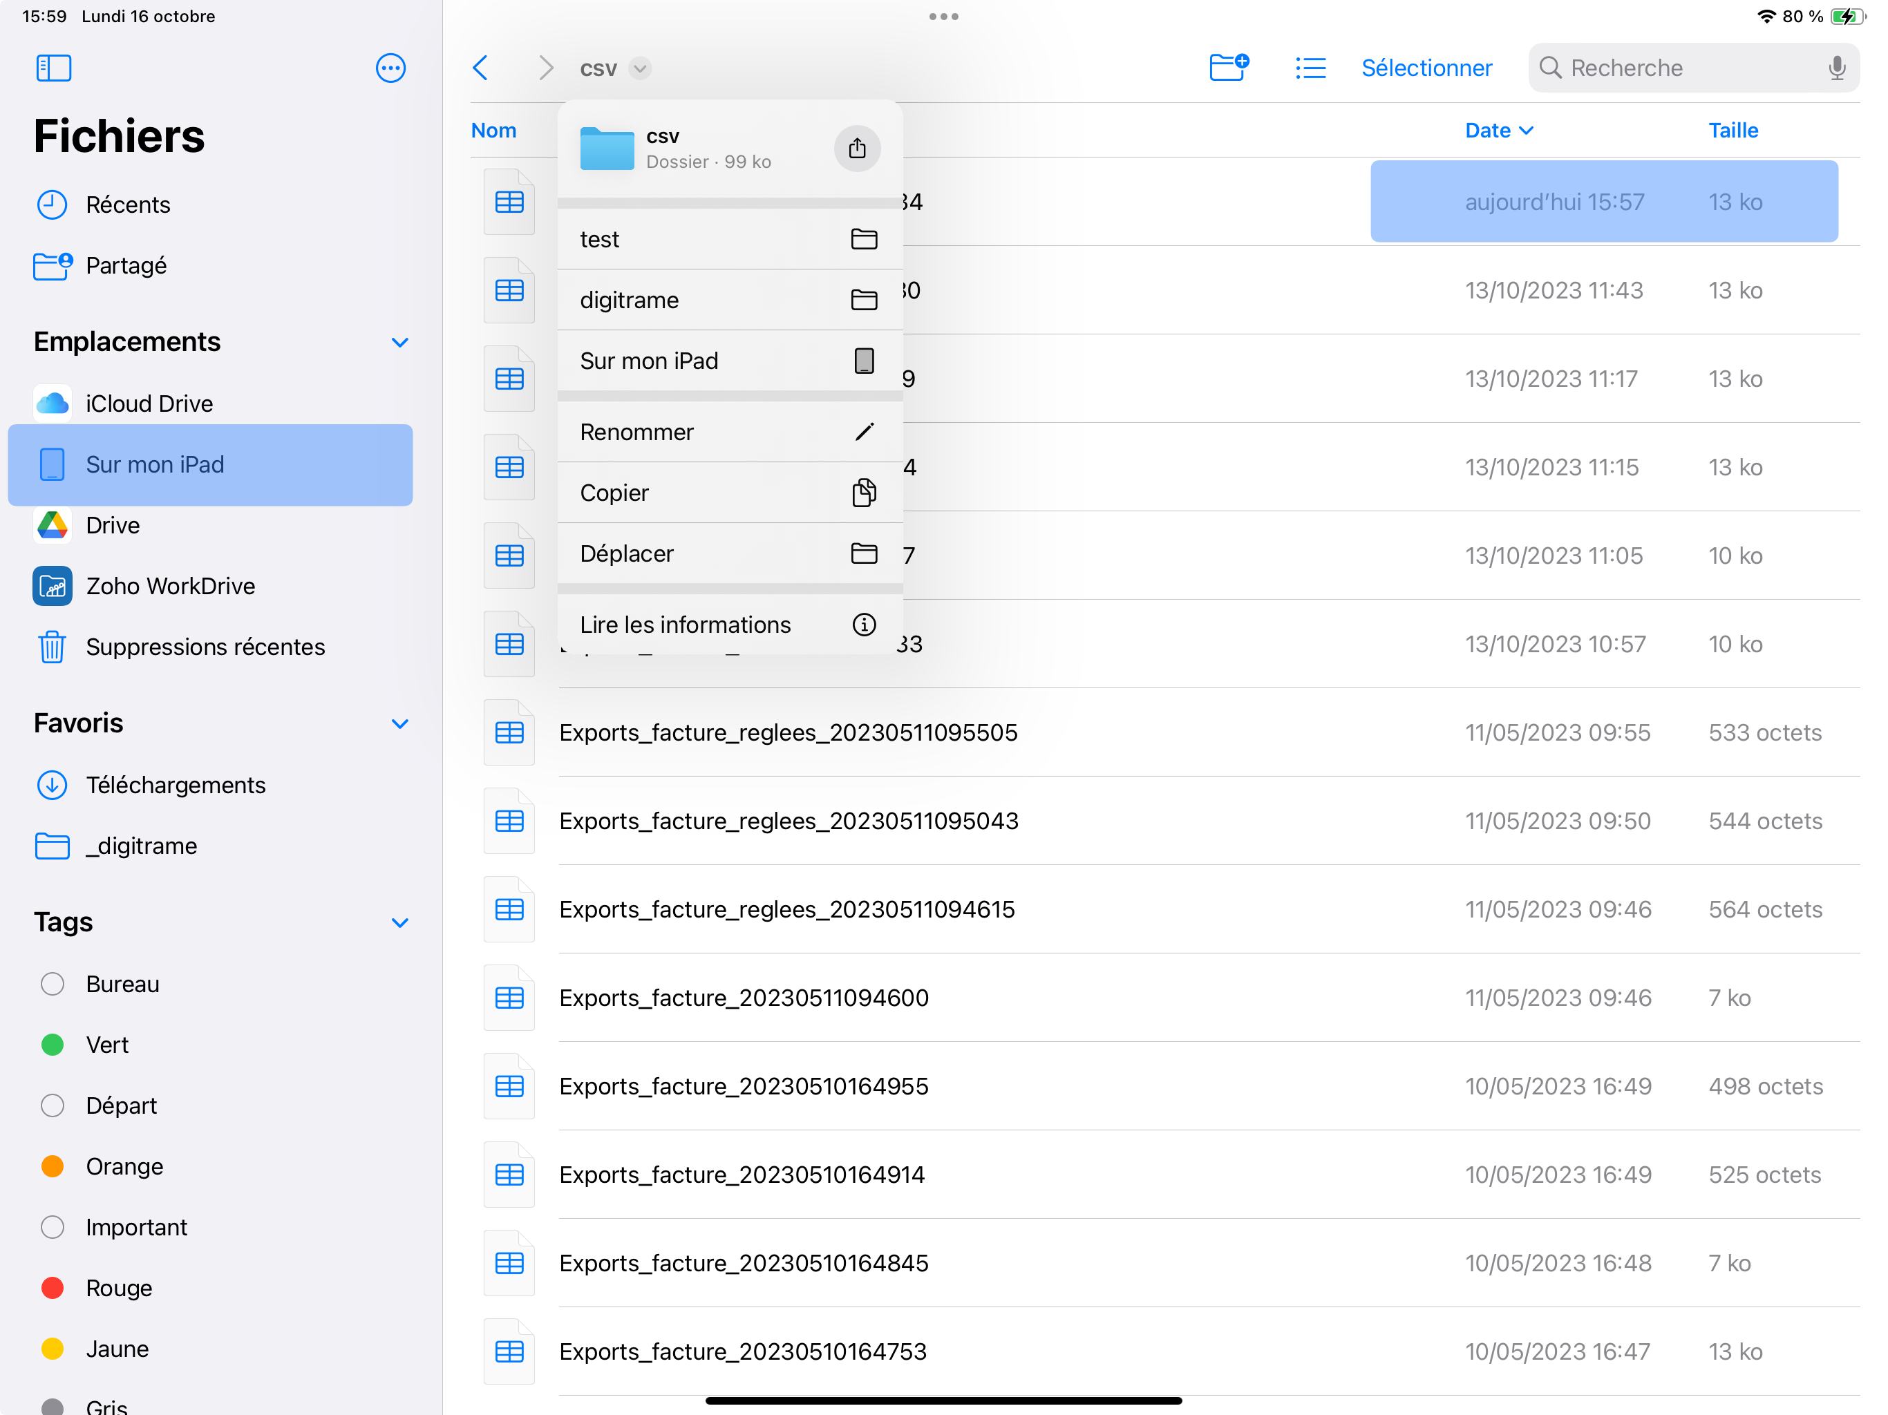Tap the home indicator bar at bottom
This screenshot has height=1415, width=1888.
(x=943, y=1400)
